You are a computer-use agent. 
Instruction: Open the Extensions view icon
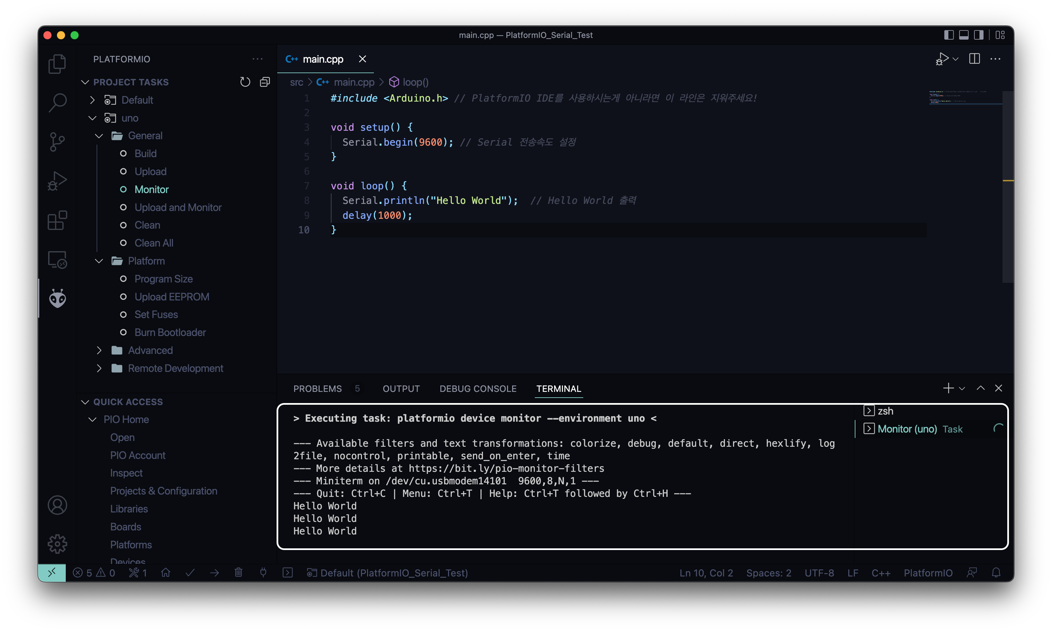57,220
